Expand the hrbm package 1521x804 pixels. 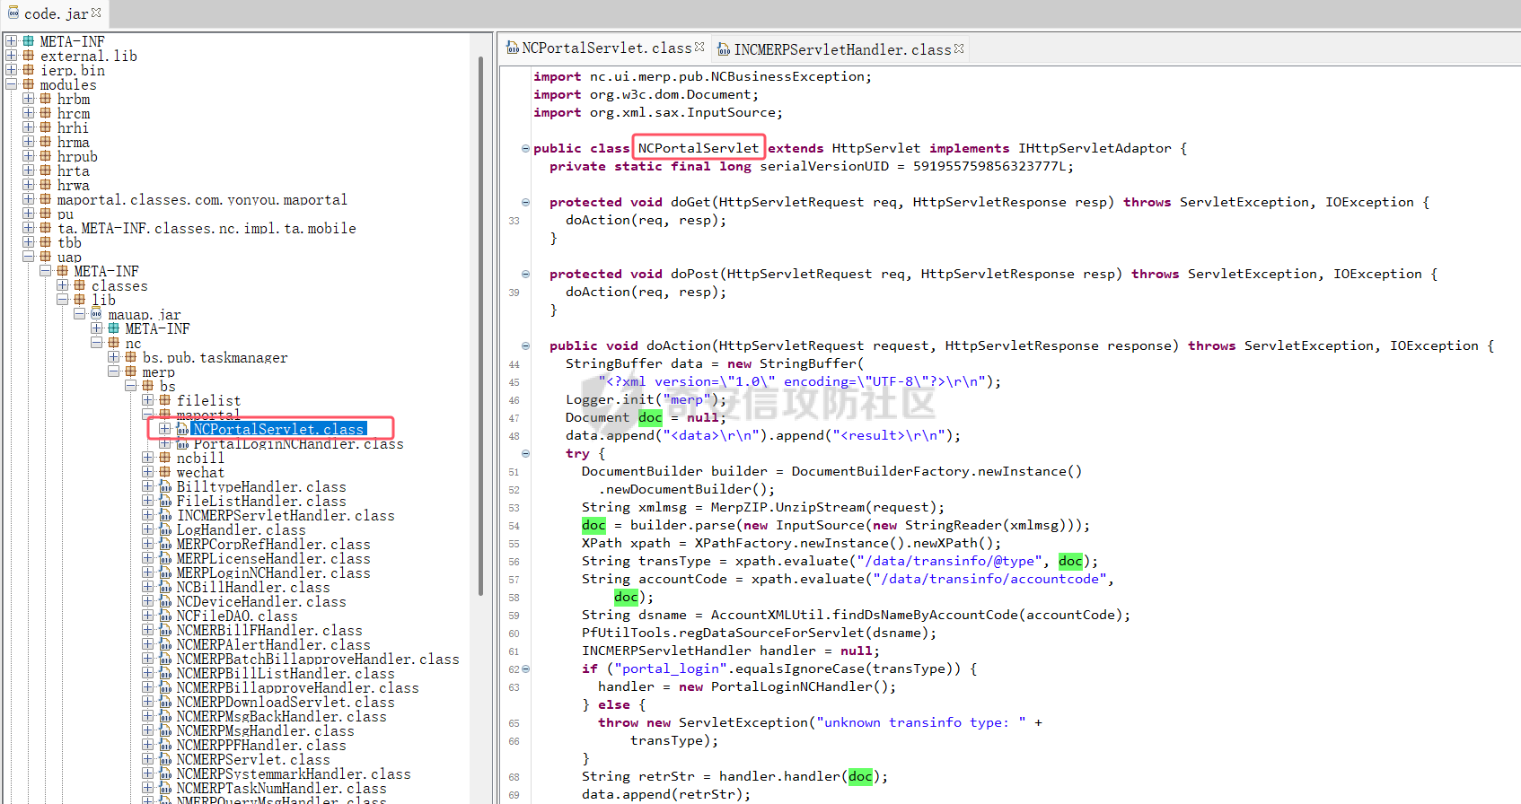coord(28,99)
